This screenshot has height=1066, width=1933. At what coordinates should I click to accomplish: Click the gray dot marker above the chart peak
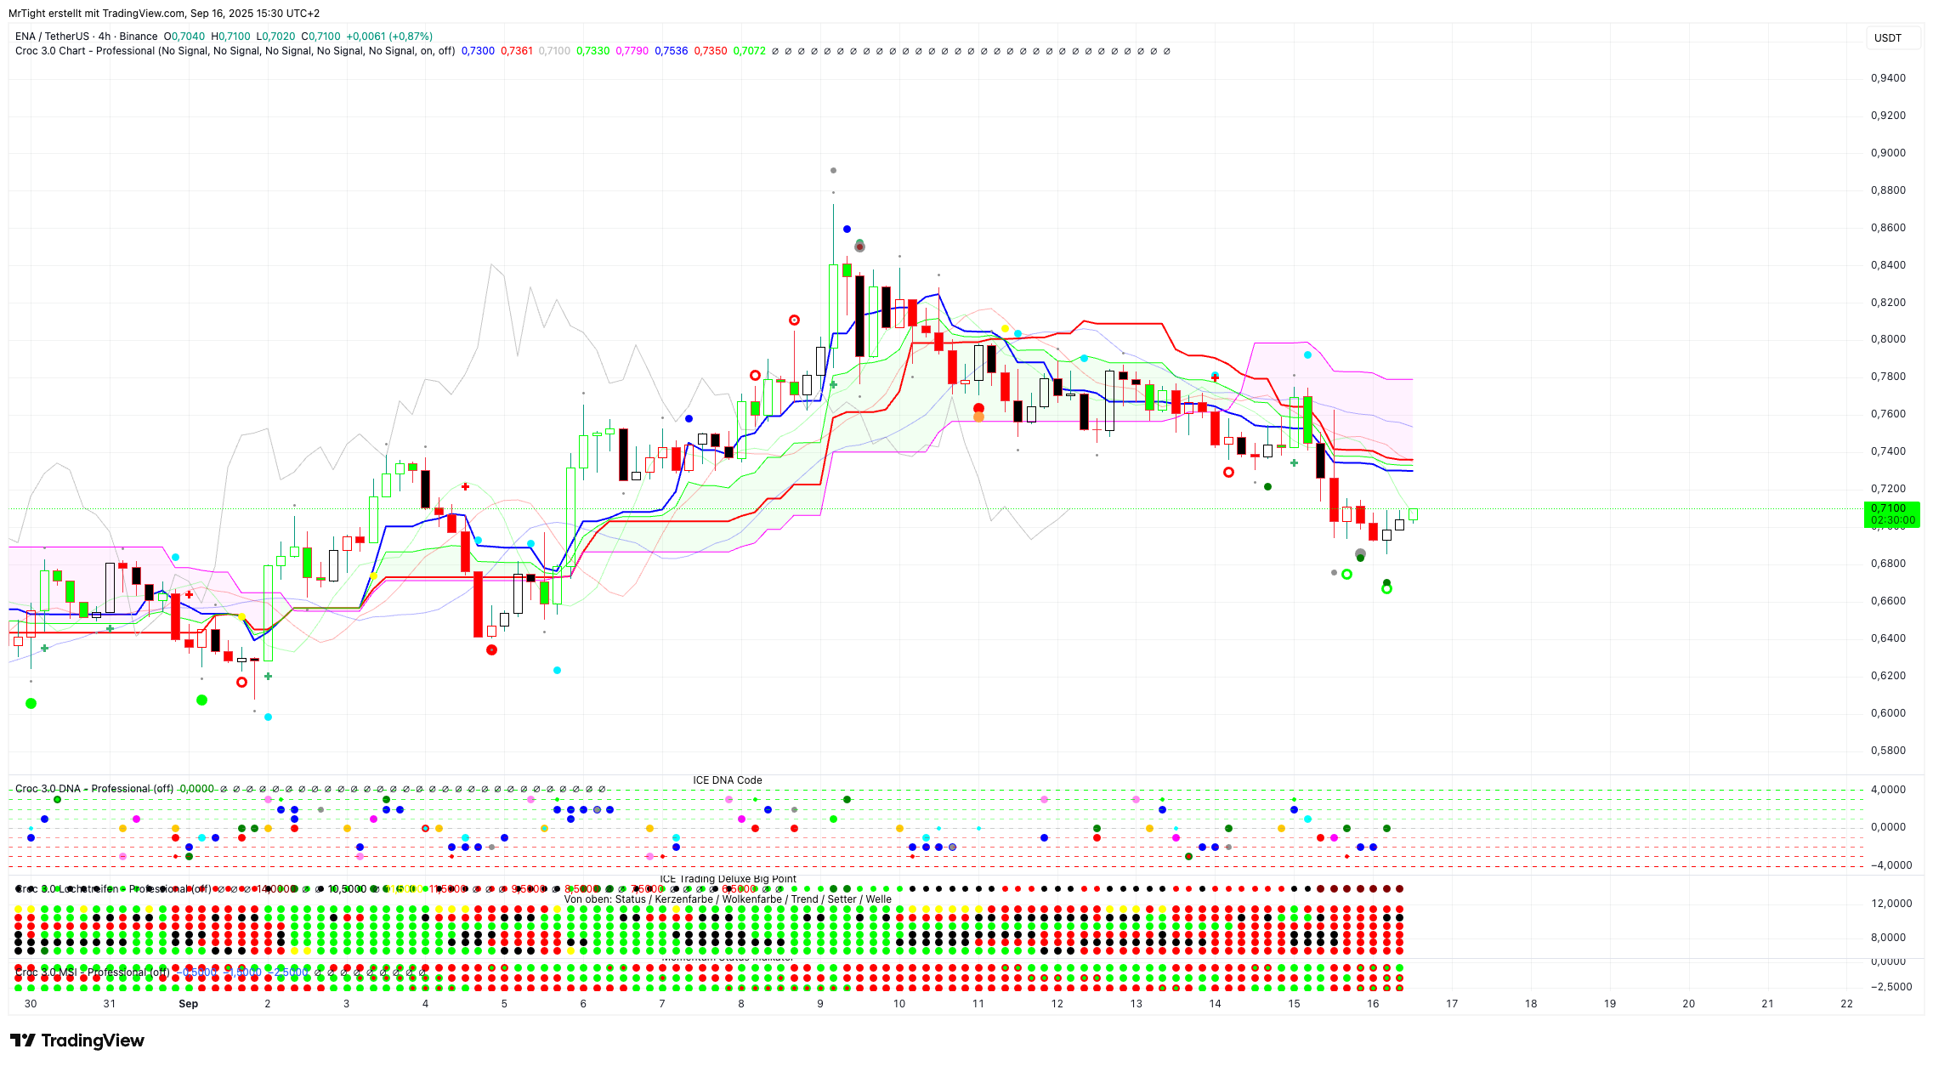tap(833, 171)
